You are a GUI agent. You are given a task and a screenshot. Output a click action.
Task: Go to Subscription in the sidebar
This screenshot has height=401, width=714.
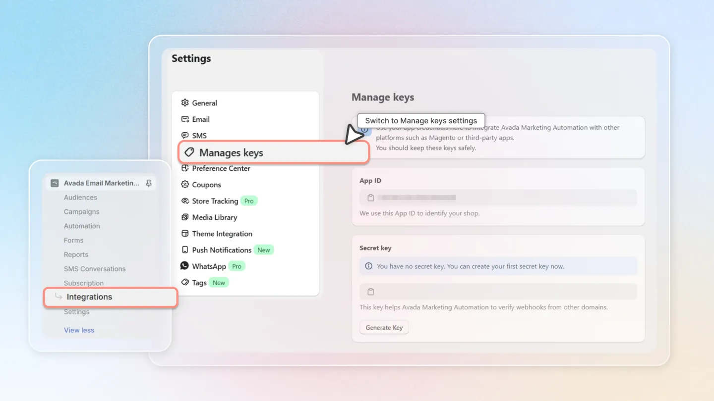(x=84, y=283)
